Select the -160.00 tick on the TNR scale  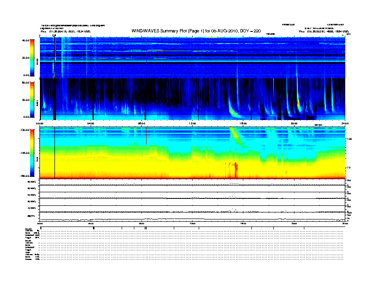tap(24, 176)
